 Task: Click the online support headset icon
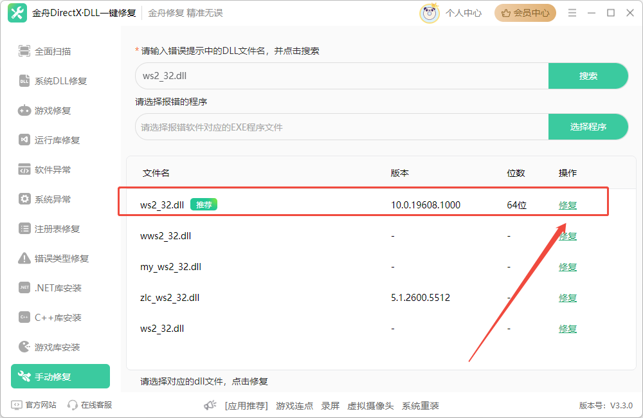(x=73, y=405)
